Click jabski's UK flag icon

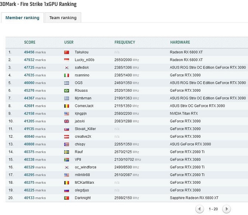(x=66, y=121)
